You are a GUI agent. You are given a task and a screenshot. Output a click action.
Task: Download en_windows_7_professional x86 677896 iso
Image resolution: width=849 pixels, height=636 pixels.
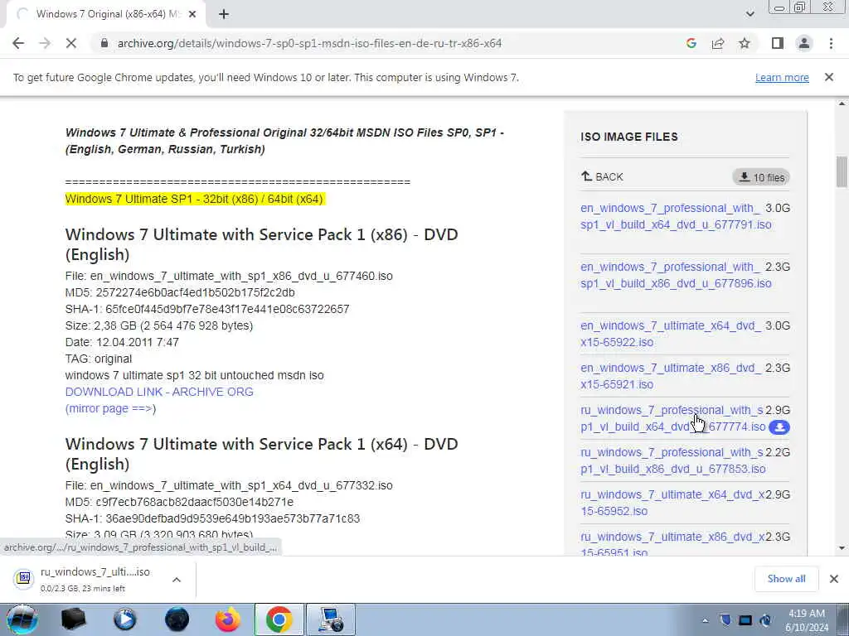coord(676,275)
